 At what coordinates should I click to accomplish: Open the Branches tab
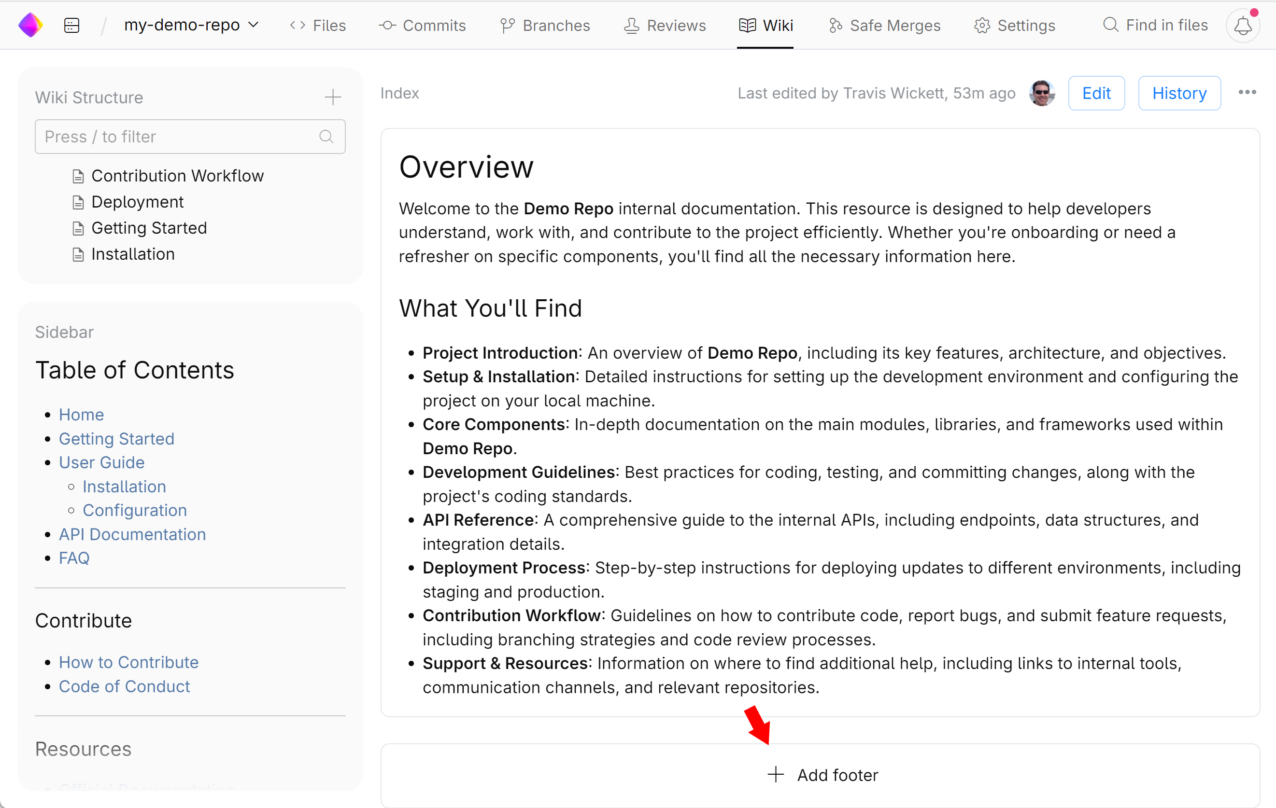pos(545,25)
